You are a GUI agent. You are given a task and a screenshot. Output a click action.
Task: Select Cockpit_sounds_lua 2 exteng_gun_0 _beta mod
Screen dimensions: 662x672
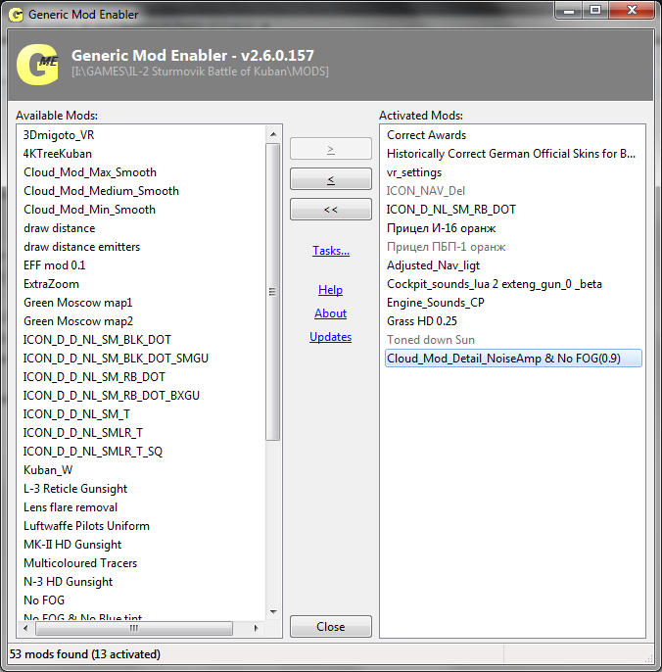495,284
